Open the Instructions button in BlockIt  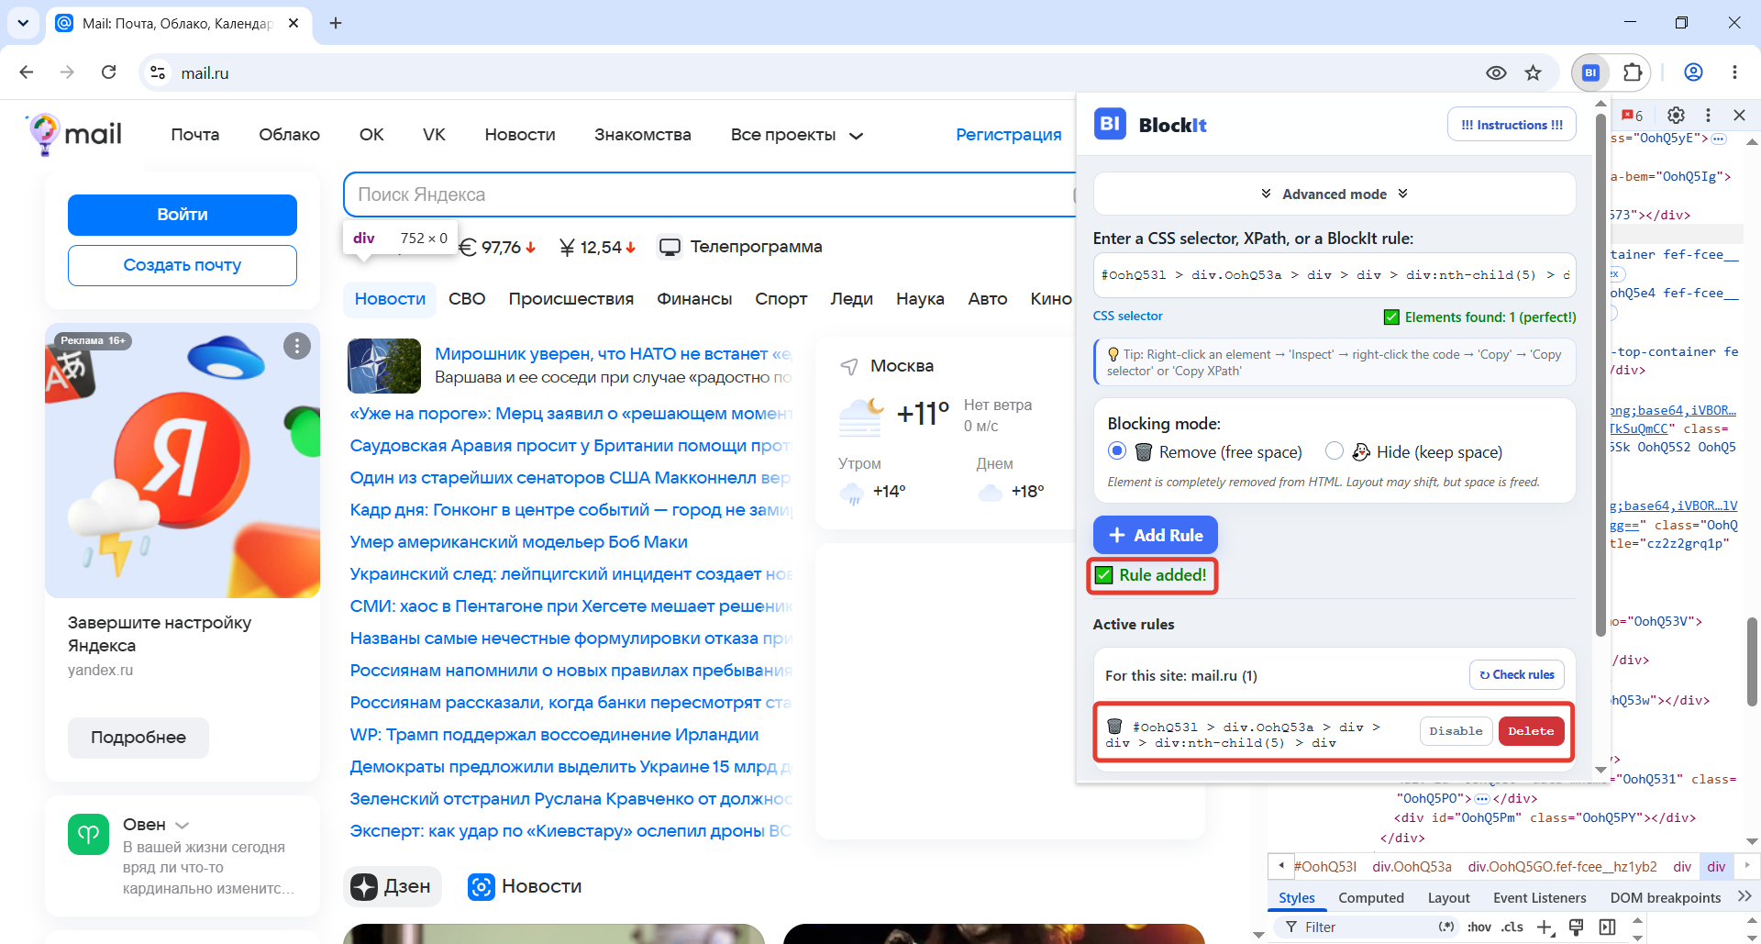(x=1512, y=125)
